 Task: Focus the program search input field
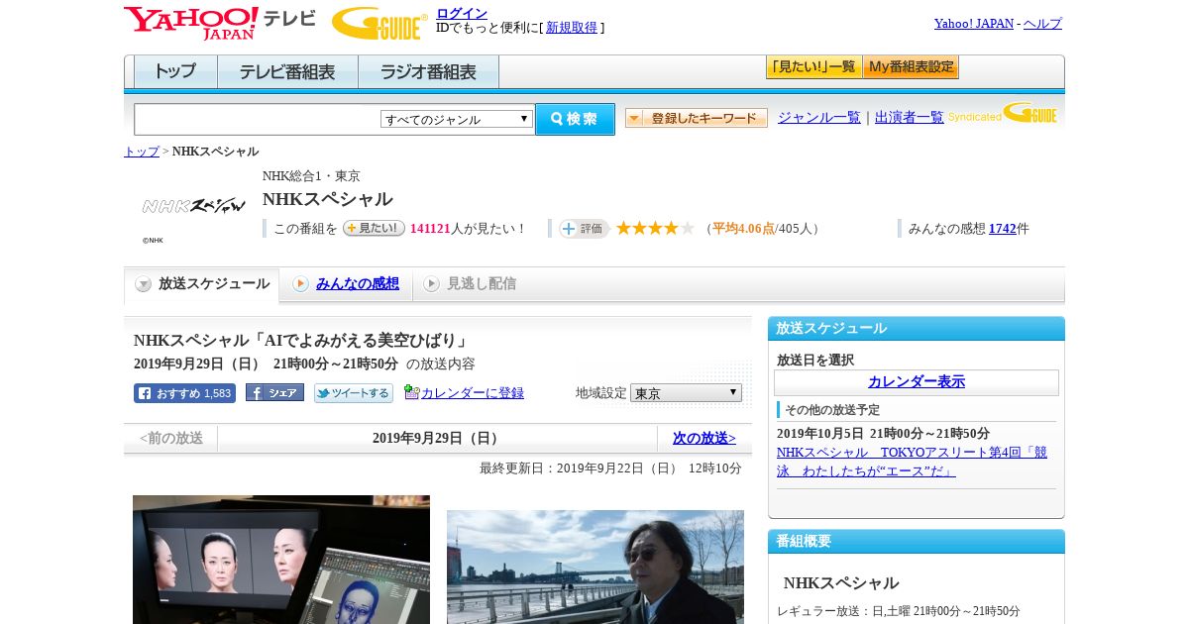(x=257, y=119)
